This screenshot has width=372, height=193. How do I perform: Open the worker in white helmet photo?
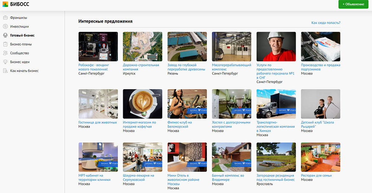point(276,47)
